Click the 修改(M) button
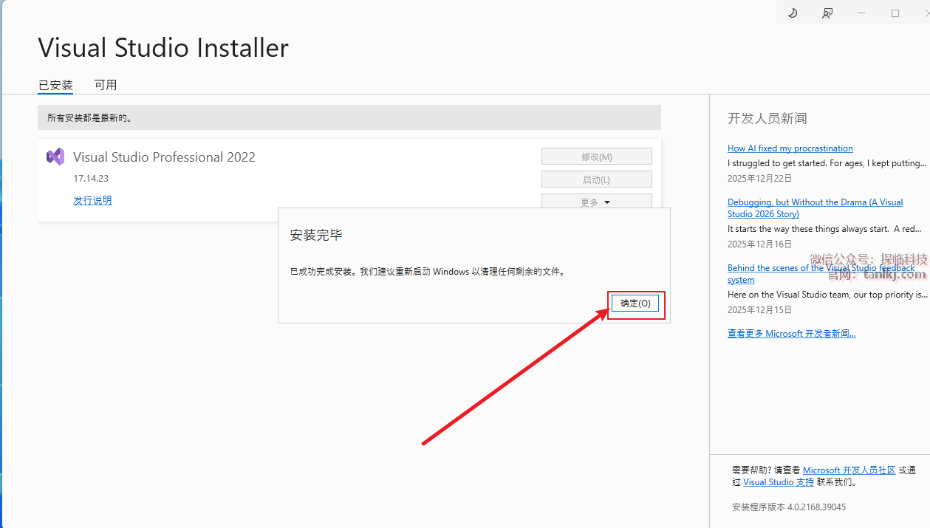Screen dimensions: 930x528 click(x=597, y=157)
